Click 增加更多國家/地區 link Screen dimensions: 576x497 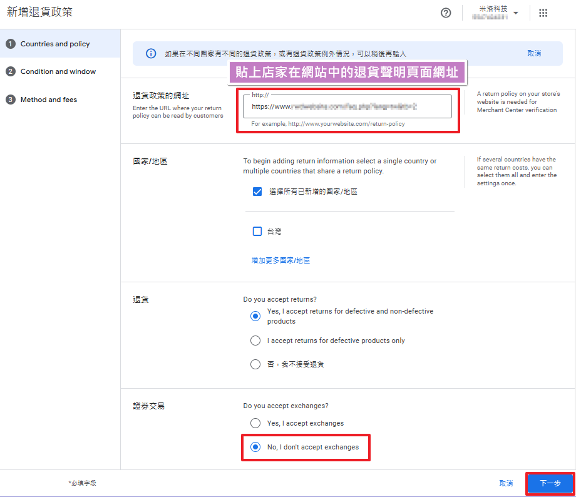(x=280, y=260)
